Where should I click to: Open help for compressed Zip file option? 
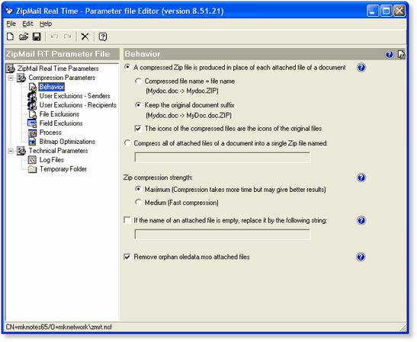361,68
